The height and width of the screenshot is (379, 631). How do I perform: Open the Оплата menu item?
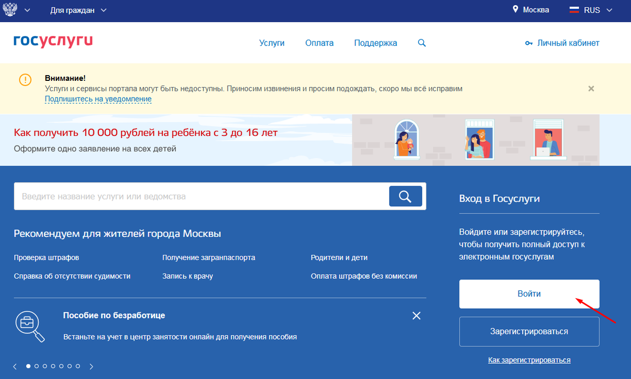click(x=319, y=43)
